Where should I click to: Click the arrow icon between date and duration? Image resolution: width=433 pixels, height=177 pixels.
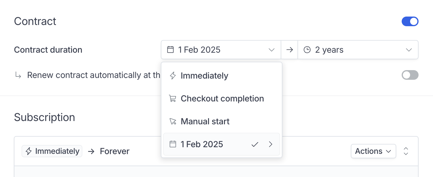pos(289,50)
